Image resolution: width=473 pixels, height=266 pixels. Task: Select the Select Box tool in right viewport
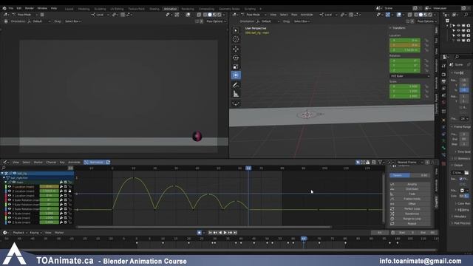pyautogui.click(x=236, y=30)
